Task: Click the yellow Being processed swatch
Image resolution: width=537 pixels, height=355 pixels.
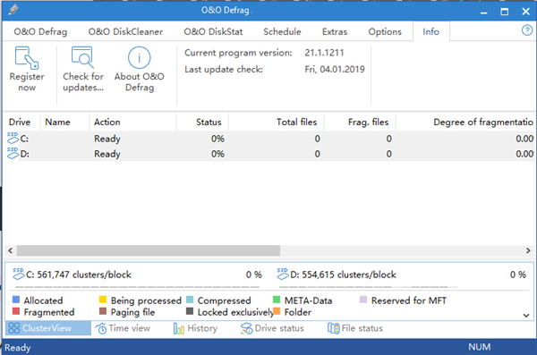Action: (103, 300)
